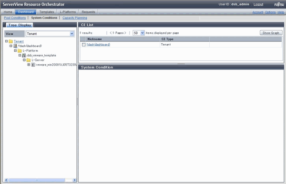
Task: Go to previous page arrow
Action: (x=111, y=33)
